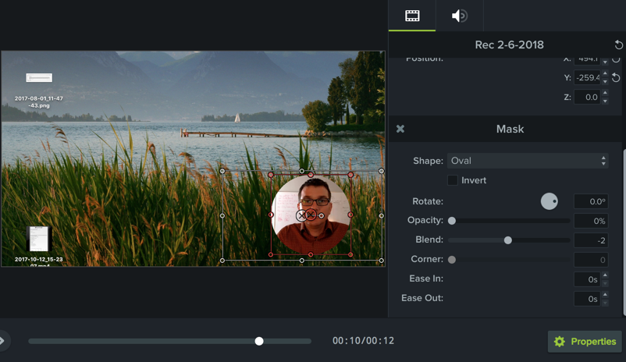Increase Ease In with up arrow

[605, 275]
